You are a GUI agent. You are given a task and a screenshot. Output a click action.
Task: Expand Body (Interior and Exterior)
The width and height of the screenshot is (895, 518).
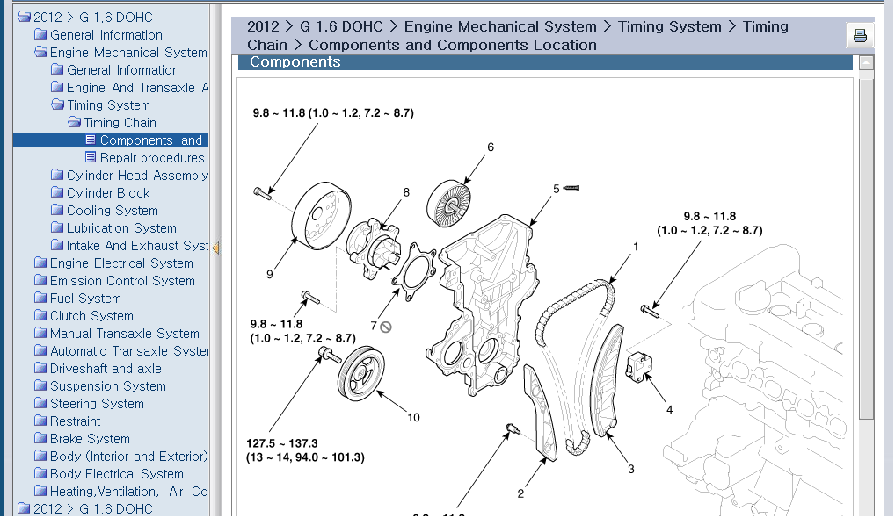(129, 457)
